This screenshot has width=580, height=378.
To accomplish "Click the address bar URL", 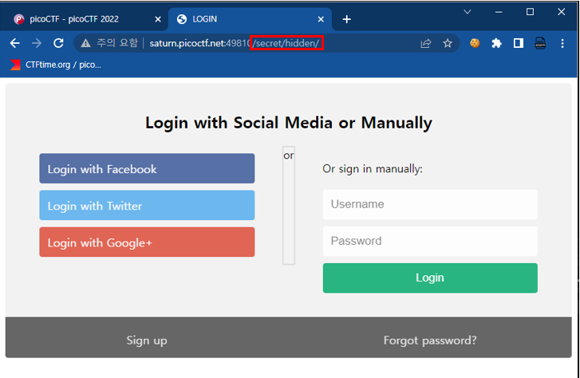I will click(234, 43).
